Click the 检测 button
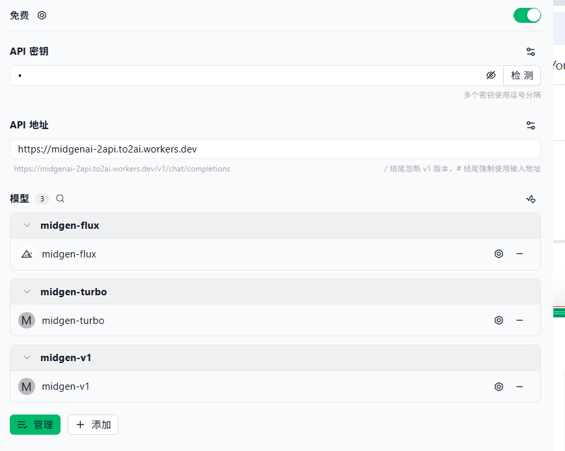This screenshot has width=565, height=451. coord(521,76)
